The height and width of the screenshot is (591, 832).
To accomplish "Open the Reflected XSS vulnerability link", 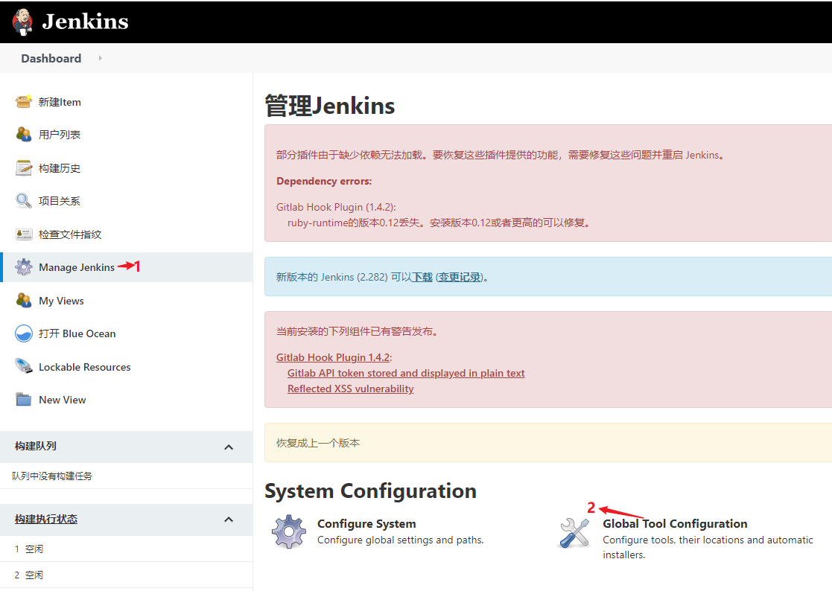I will tap(350, 389).
